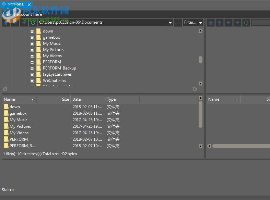Click the remote pane refresh icon
270x200 pixels.
[x=246, y=23]
